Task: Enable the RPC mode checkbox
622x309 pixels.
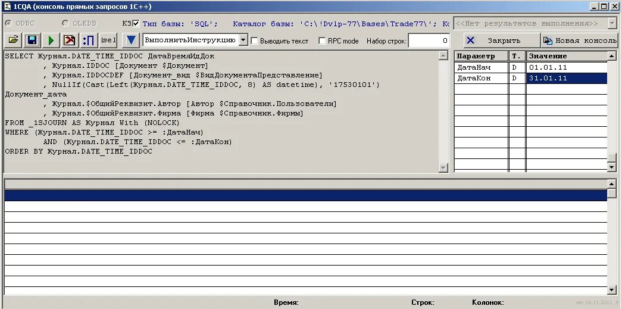Action: click(x=322, y=40)
